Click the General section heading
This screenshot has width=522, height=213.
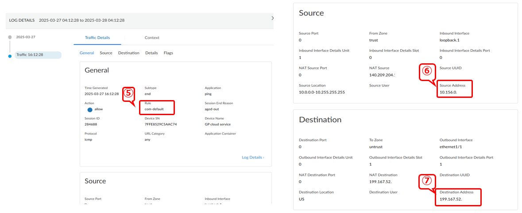coord(97,70)
